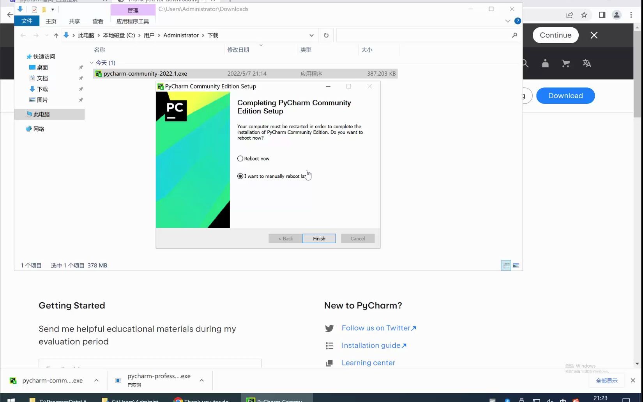Go up one folder level in Explorer
The image size is (643, 402).
click(x=56, y=35)
